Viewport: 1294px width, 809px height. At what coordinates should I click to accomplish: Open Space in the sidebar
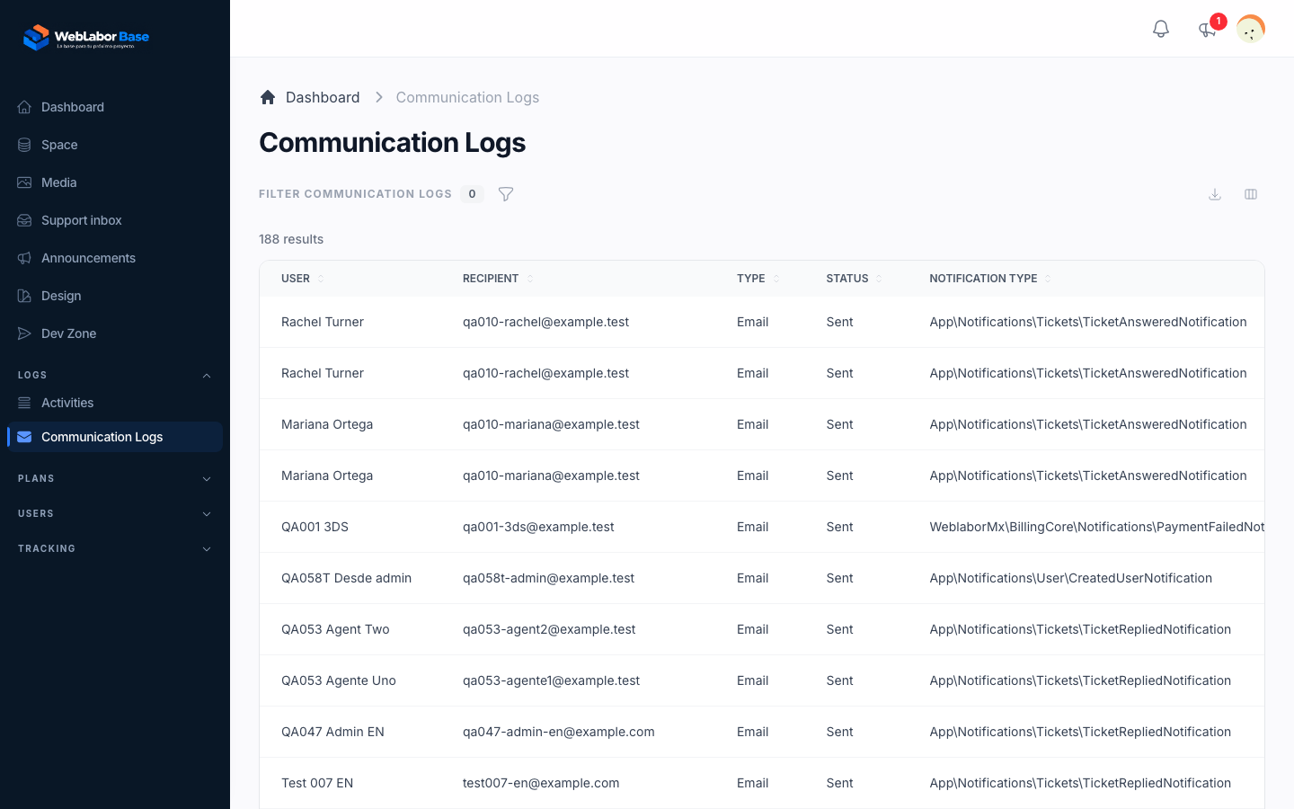point(115,145)
